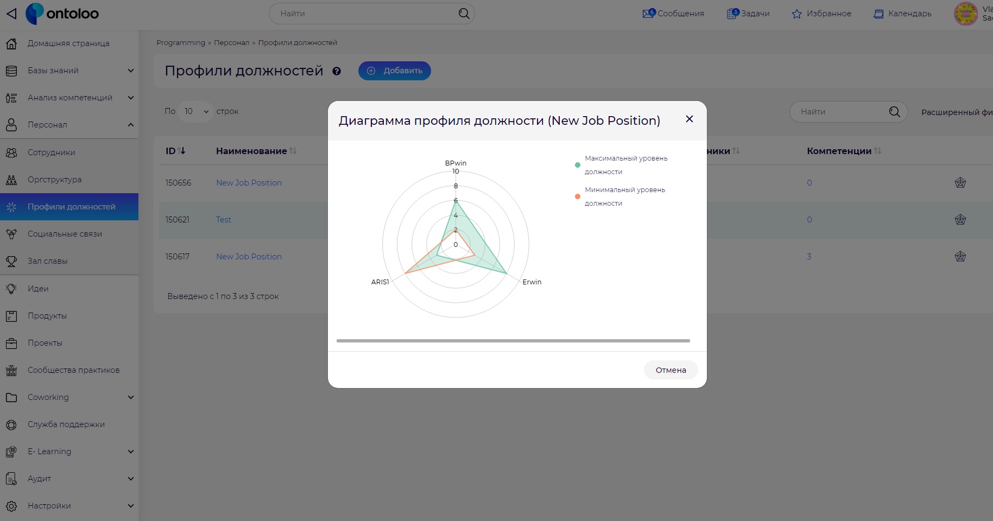
Task: Open Социальные связи sidebar item
Action: point(69,234)
